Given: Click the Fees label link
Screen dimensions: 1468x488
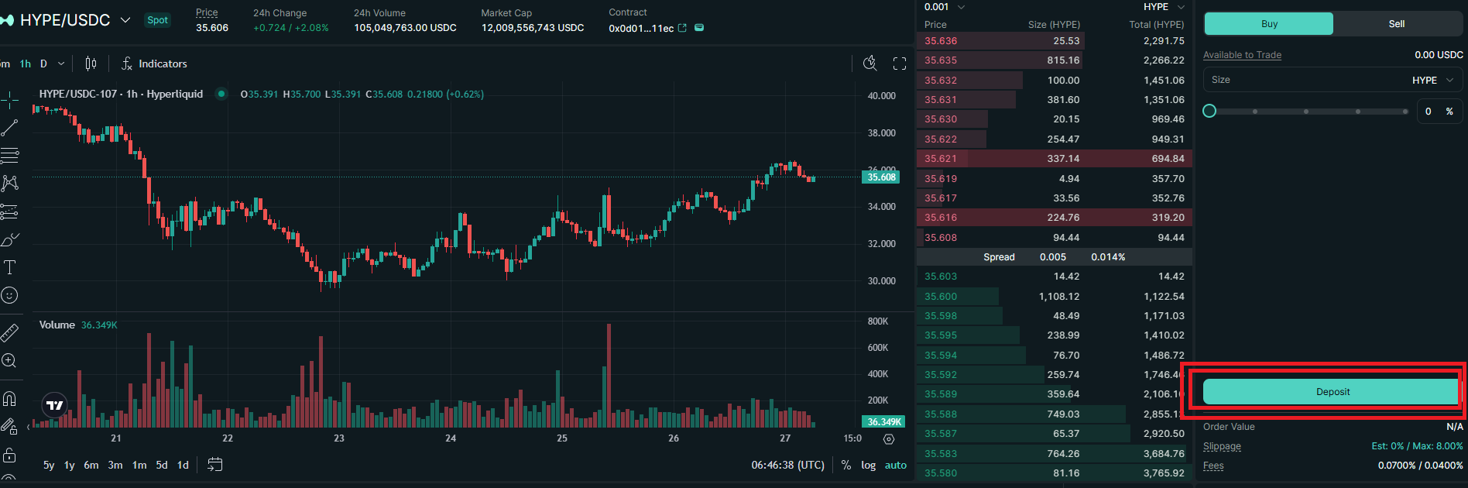Looking at the screenshot, I should click(x=1213, y=466).
